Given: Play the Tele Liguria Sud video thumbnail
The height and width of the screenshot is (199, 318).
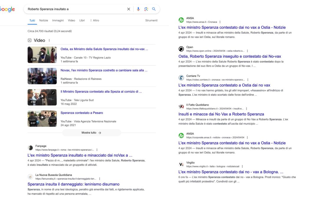Looking at the screenshot, I should click(42, 97).
